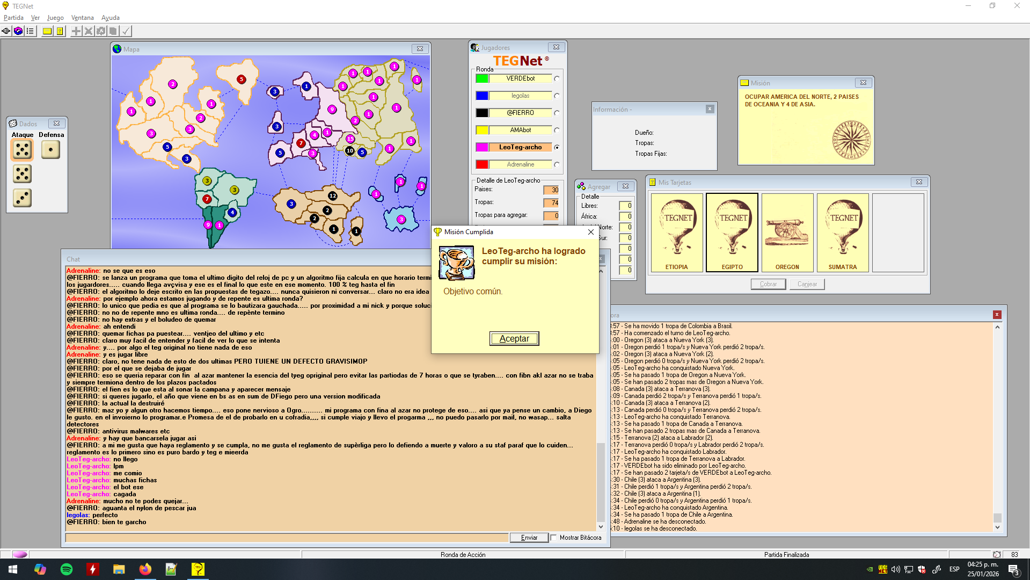Screen dimensions: 1030x580
Task: Select the AMAbot player radio button
Action: [x=557, y=130]
